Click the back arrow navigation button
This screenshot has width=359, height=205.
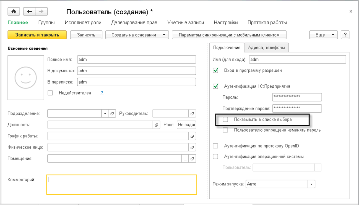pyautogui.click(x=30, y=12)
